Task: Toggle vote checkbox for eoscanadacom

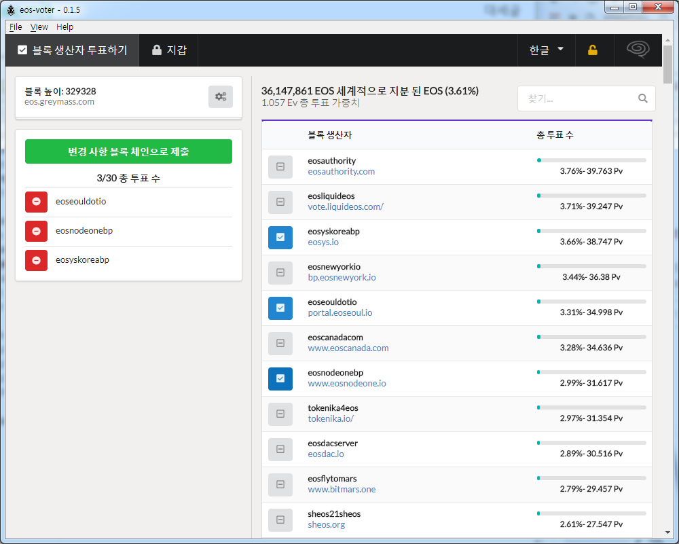Action: (x=280, y=344)
